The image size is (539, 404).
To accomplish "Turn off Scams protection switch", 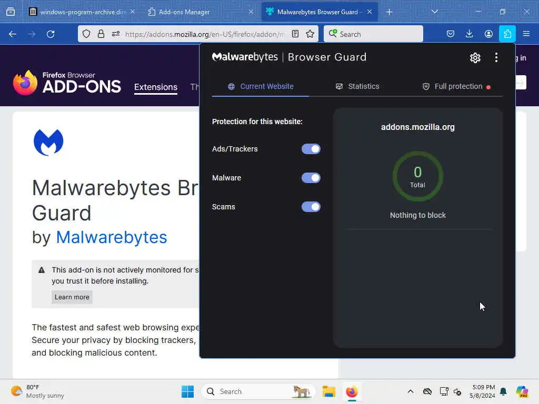I will click(x=311, y=206).
